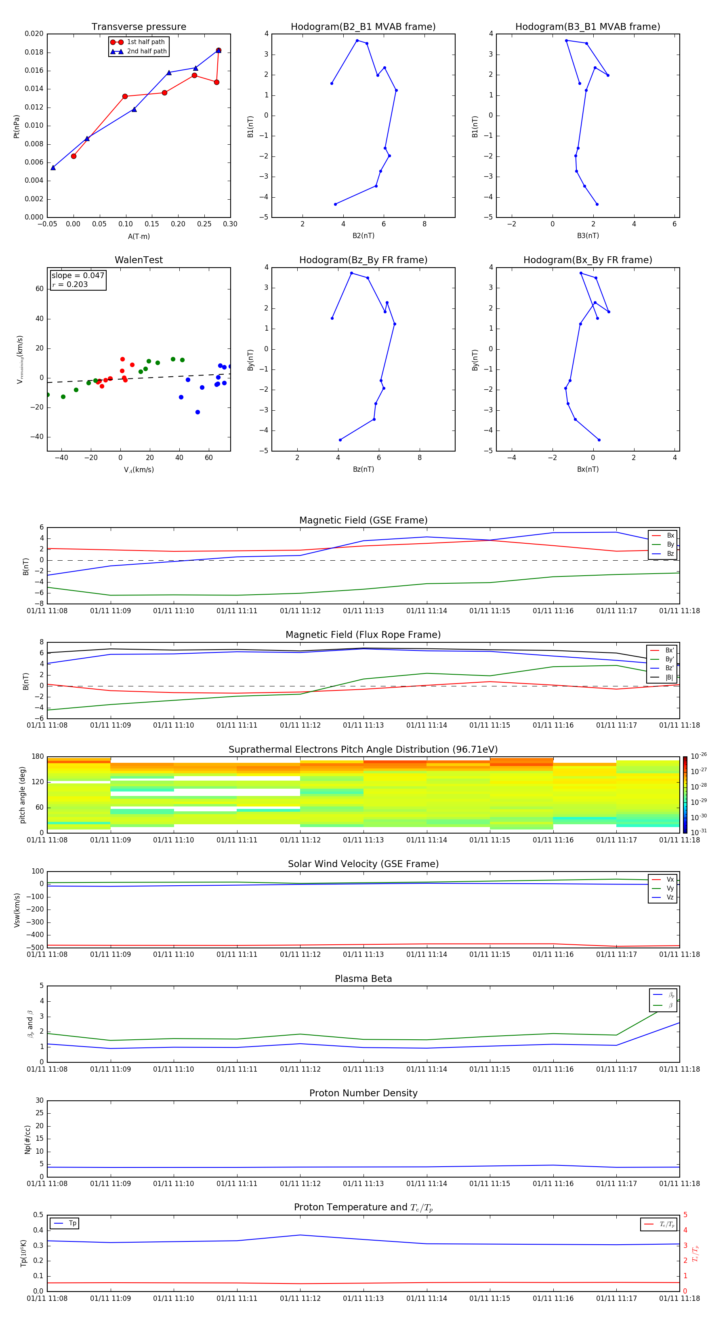This screenshot has width=727, height=1334.
Task: Click the "Vy" velocity legend entry
Action: pos(663,889)
